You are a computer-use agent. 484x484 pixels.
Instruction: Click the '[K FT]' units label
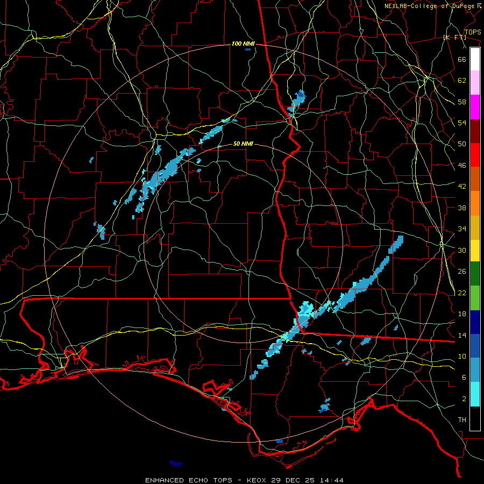coord(454,37)
